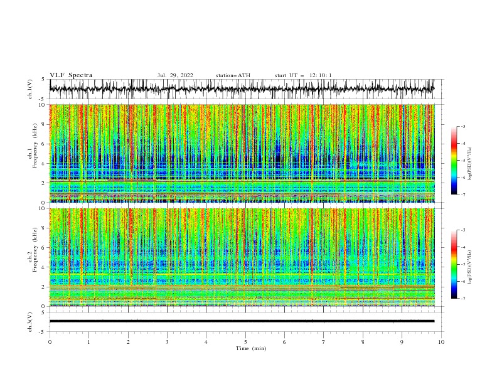The width and height of the screenshot is (497, 384).
Task: Click the time axis tick label '5'
Action: tap(245, 342)
